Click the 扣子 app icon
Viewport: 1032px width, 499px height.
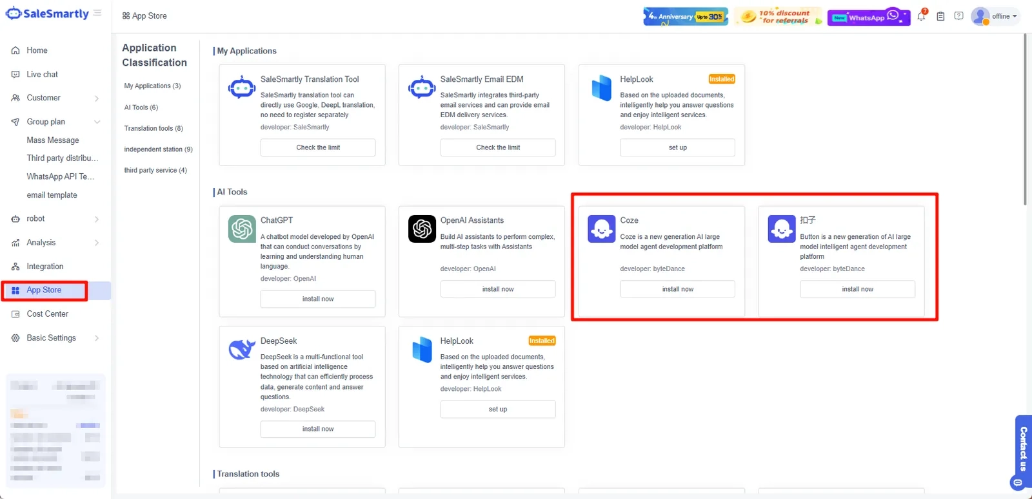[x=782, y=229]
